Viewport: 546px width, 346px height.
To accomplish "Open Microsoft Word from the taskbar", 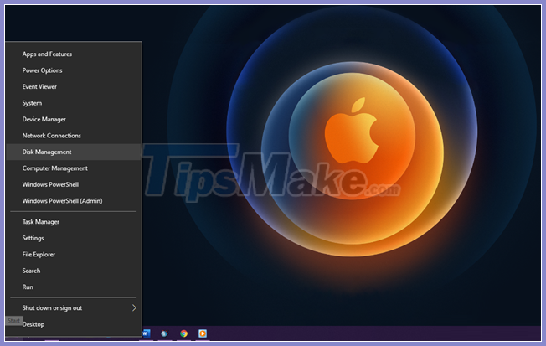I will click(x=147, y=333).
